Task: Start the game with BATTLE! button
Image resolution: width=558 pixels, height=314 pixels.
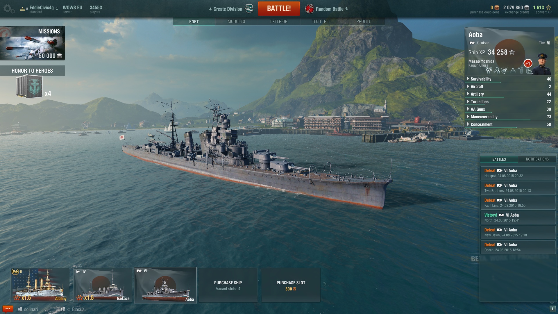Action: [279, 8]
